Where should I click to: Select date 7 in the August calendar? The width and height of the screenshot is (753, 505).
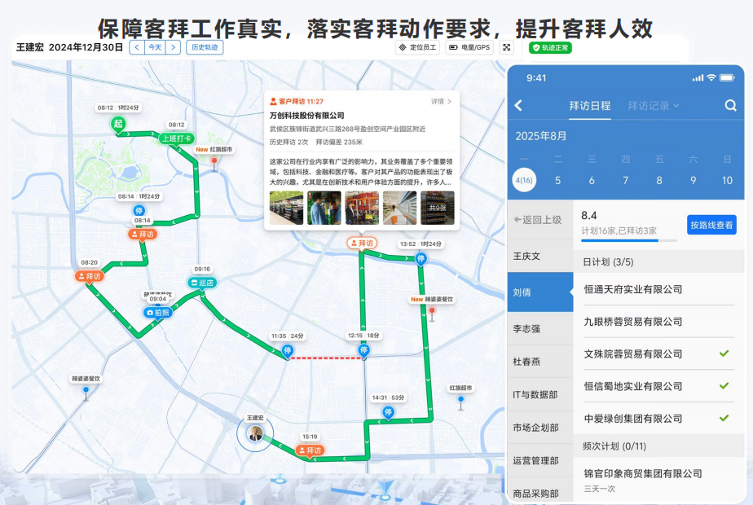(x=624, y=179)
